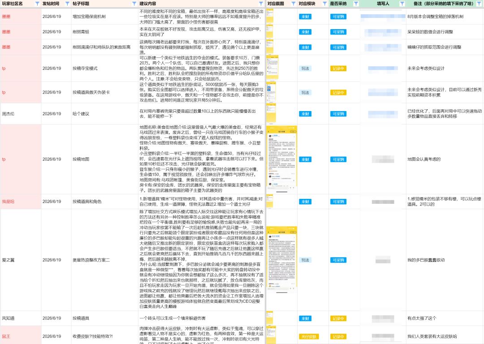The width and height of the screenshot is (484, 344).
Task: Click 来财 tag in 风知道 row
Action: click(x=305, y=318)
